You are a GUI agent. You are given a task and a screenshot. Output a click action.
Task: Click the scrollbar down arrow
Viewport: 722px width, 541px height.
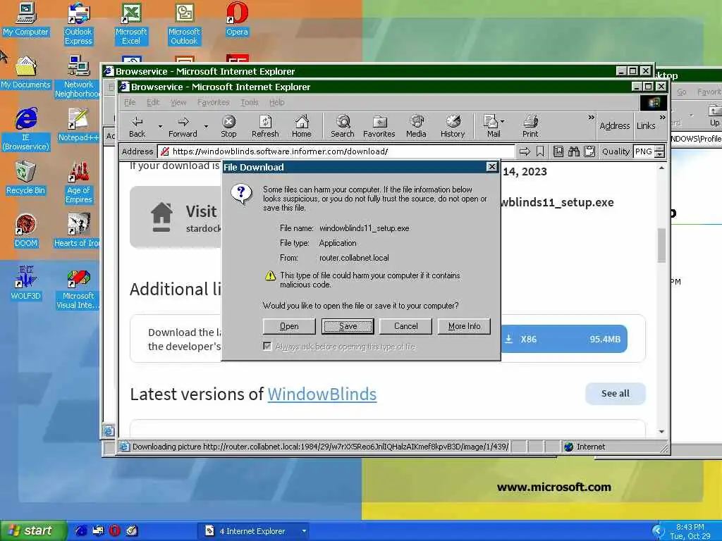661,432
